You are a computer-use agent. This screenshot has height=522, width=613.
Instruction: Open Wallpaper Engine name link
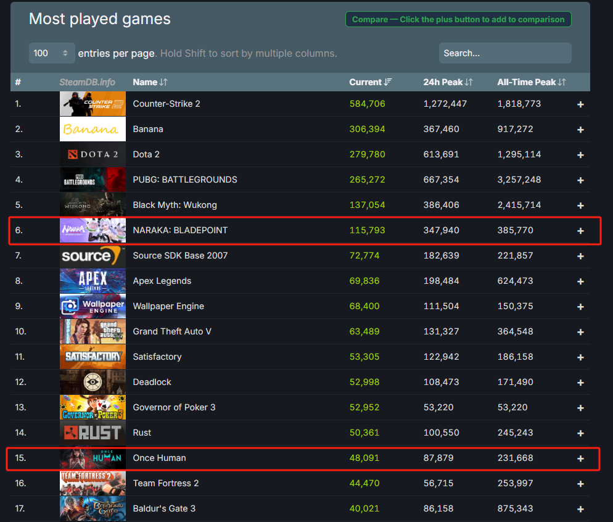click(168, 306)
